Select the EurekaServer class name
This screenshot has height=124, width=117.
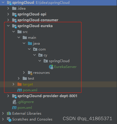(65, 67)
